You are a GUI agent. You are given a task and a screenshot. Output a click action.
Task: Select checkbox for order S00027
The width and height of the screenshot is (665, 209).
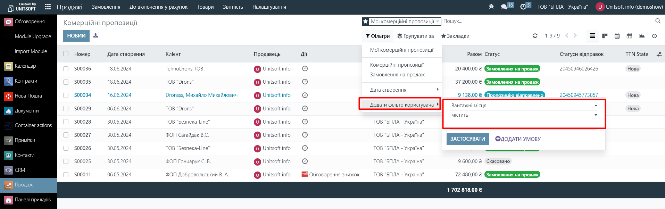(x=66, y=135)
